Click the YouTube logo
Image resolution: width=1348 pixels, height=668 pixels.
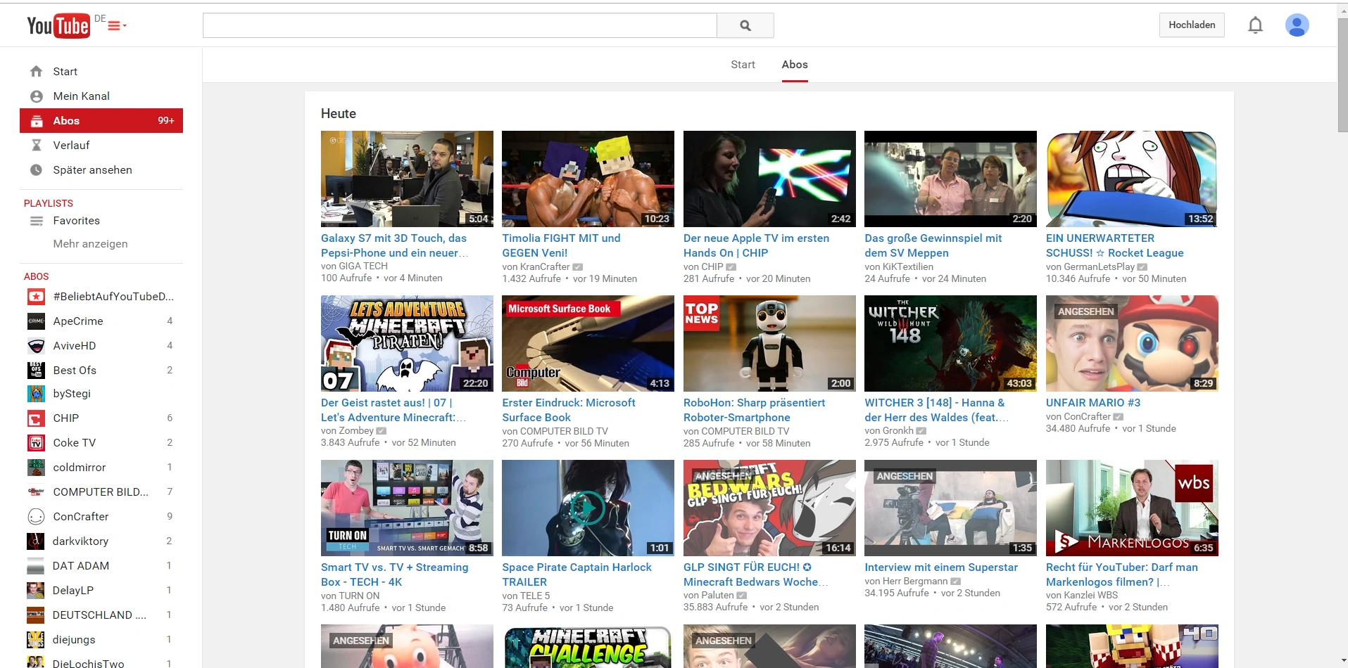(58, 26)
